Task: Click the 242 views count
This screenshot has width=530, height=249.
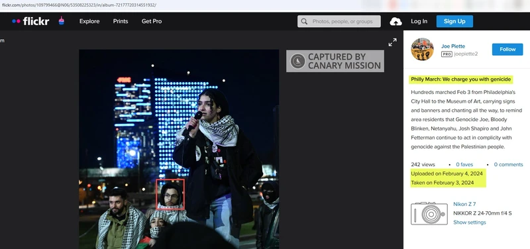Action: (423, 164)
